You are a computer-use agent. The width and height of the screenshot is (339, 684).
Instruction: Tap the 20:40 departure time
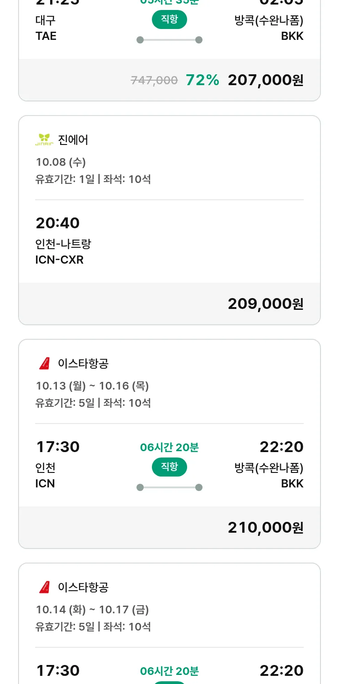57,223
